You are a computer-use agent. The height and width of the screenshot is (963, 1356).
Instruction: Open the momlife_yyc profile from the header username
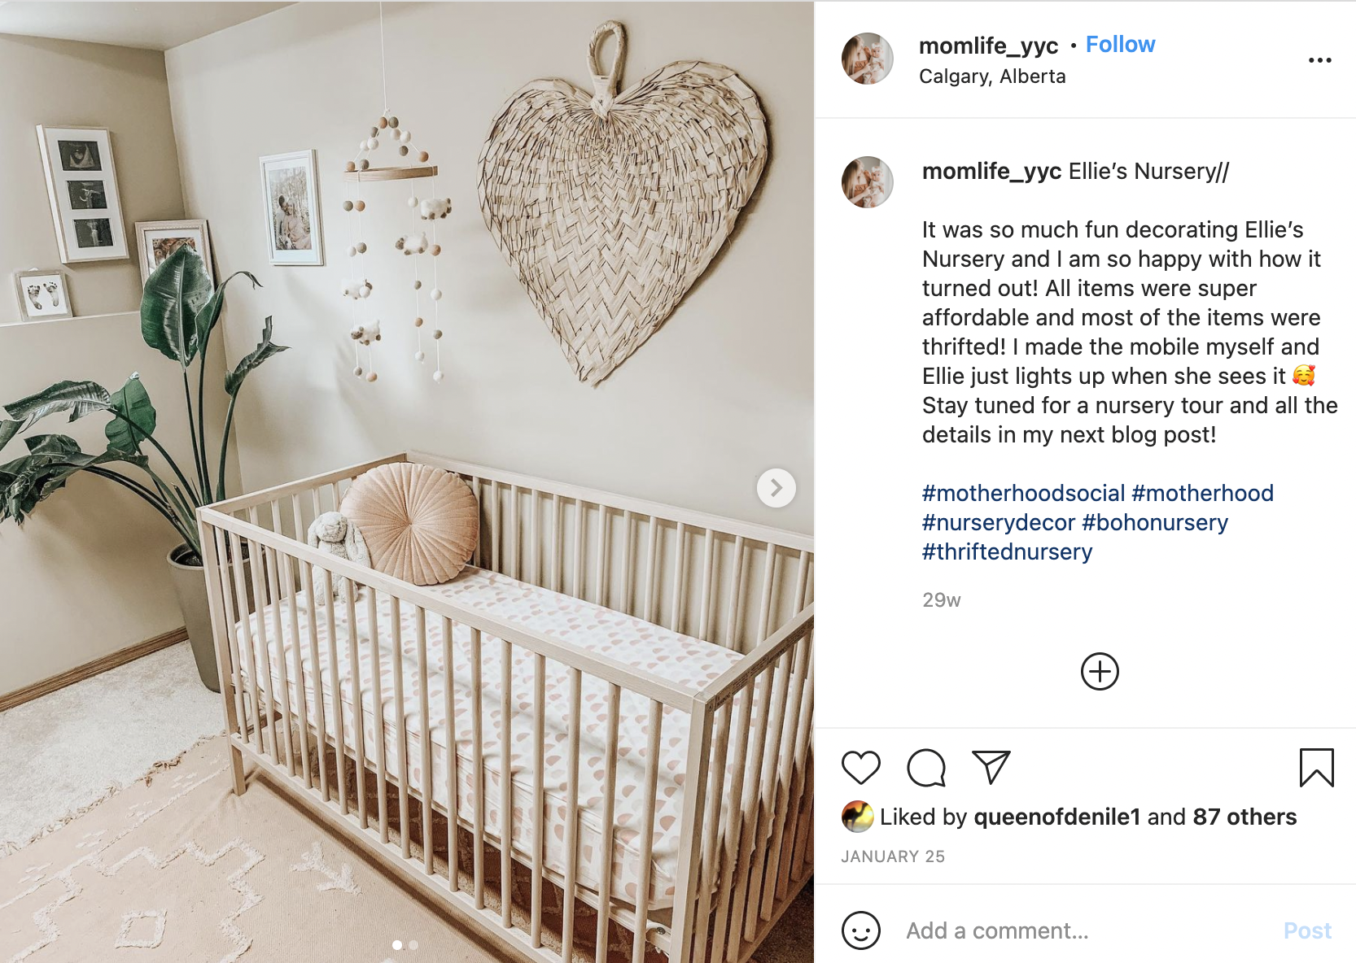989,46
